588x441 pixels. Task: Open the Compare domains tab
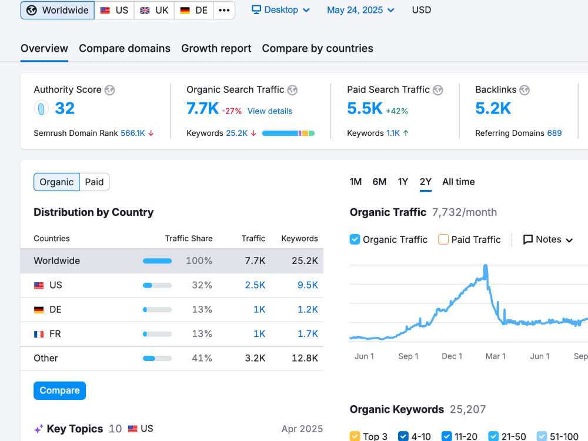click(x=125, y=48)
